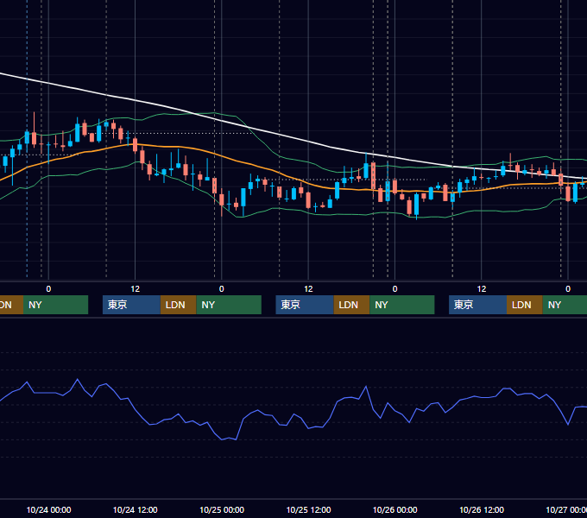
Task: Click the hour label 12 above 10/24 12:00
Action: [x=136, y=289]
